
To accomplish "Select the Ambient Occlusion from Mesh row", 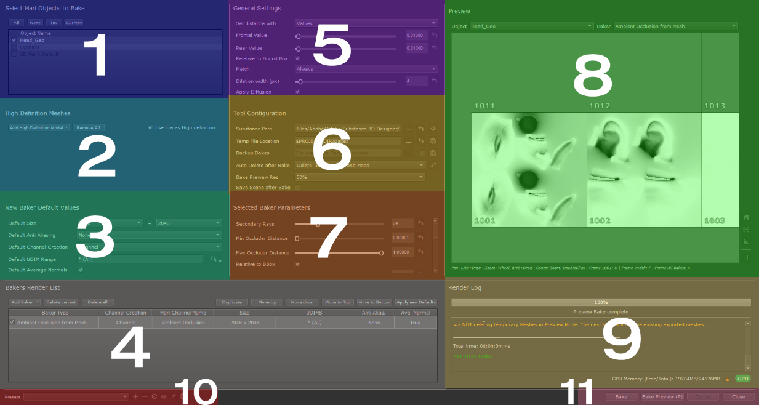I will 52,322.
